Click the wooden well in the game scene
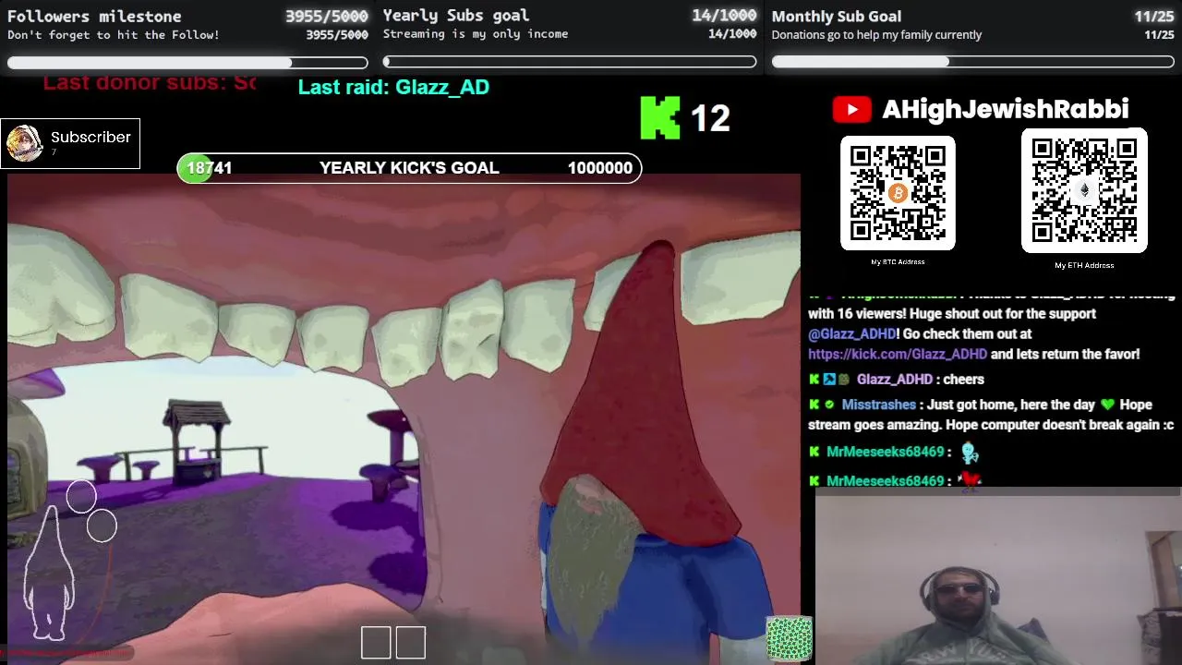The height and width of the screenshot is (665, 1182). point(197,441)
